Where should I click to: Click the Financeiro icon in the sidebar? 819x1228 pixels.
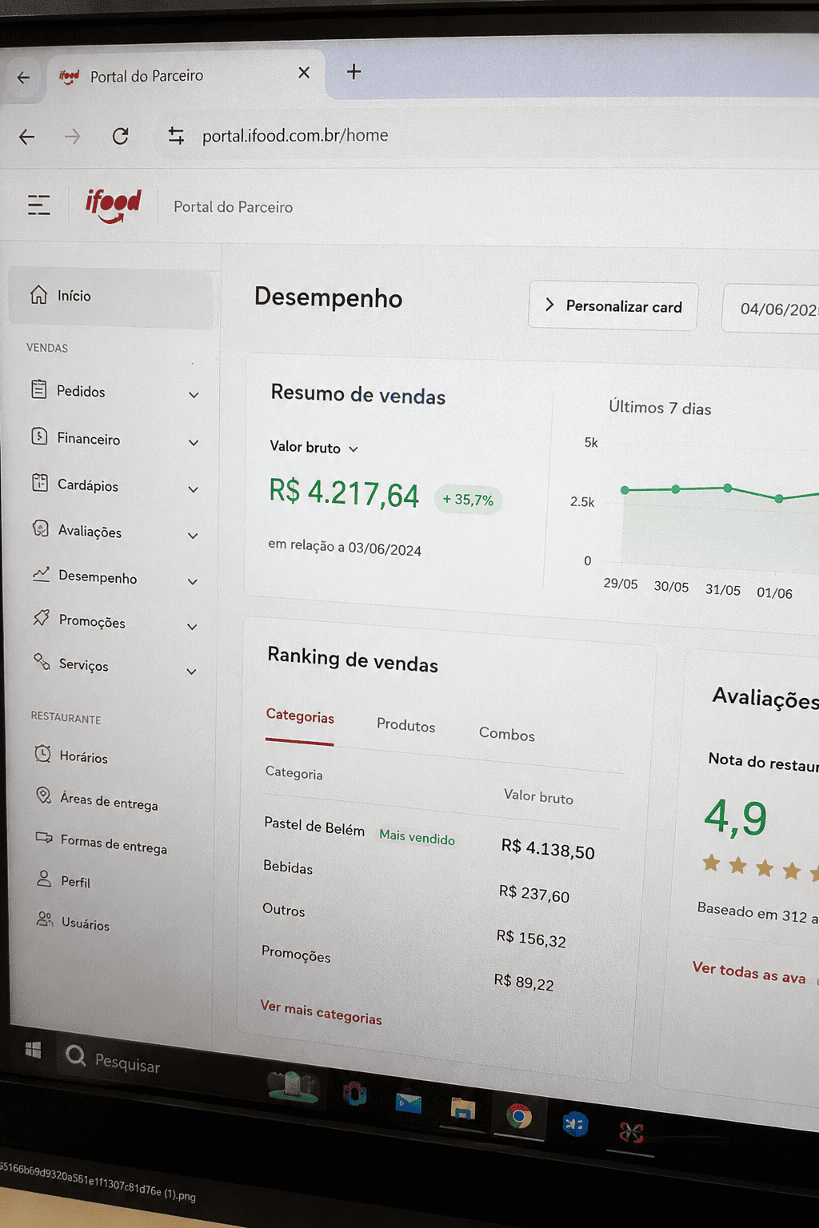click(39, 437)
